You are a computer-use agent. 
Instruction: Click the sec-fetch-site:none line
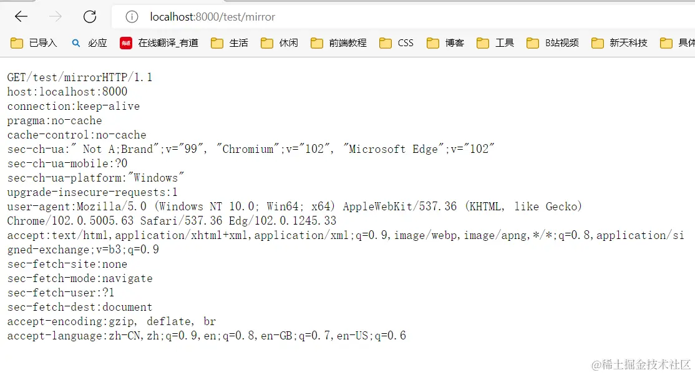point(67,264)
